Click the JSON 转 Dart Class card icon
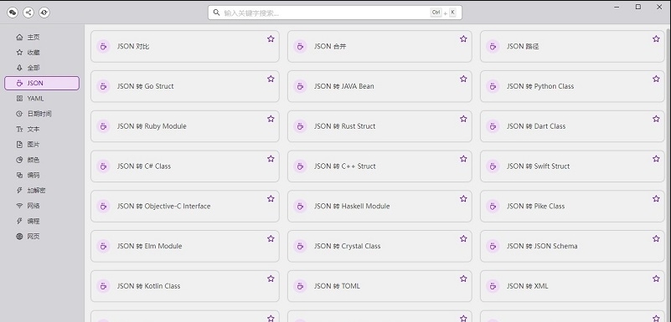Screen dimensions: 671x322 (493, 126)
